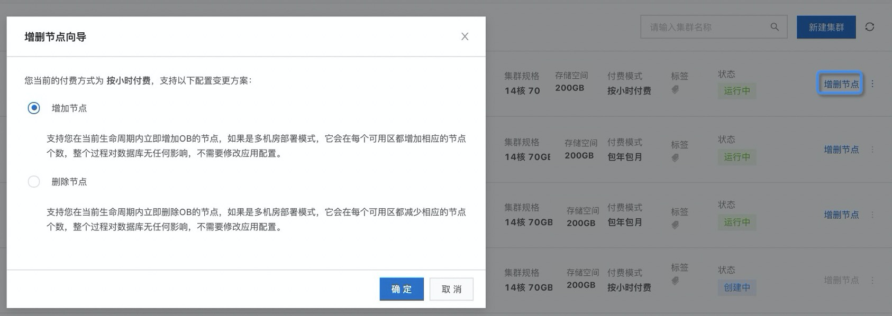Click the 取消 cancel button
Screen dimensions: 892x316
(451, 289)
